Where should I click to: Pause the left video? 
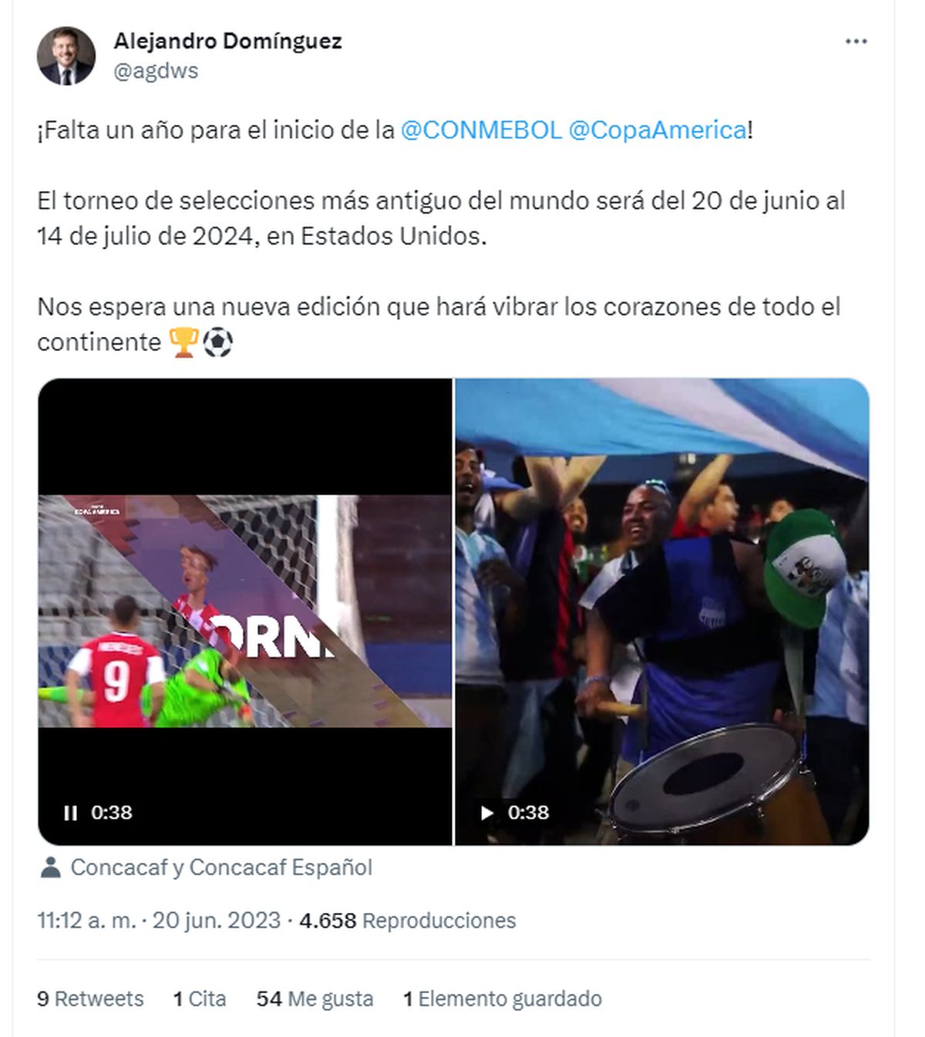(70, 813)
